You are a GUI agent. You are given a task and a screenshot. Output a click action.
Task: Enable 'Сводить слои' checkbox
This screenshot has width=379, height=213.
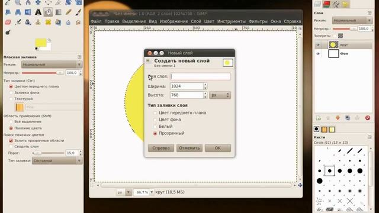[11, 147]
